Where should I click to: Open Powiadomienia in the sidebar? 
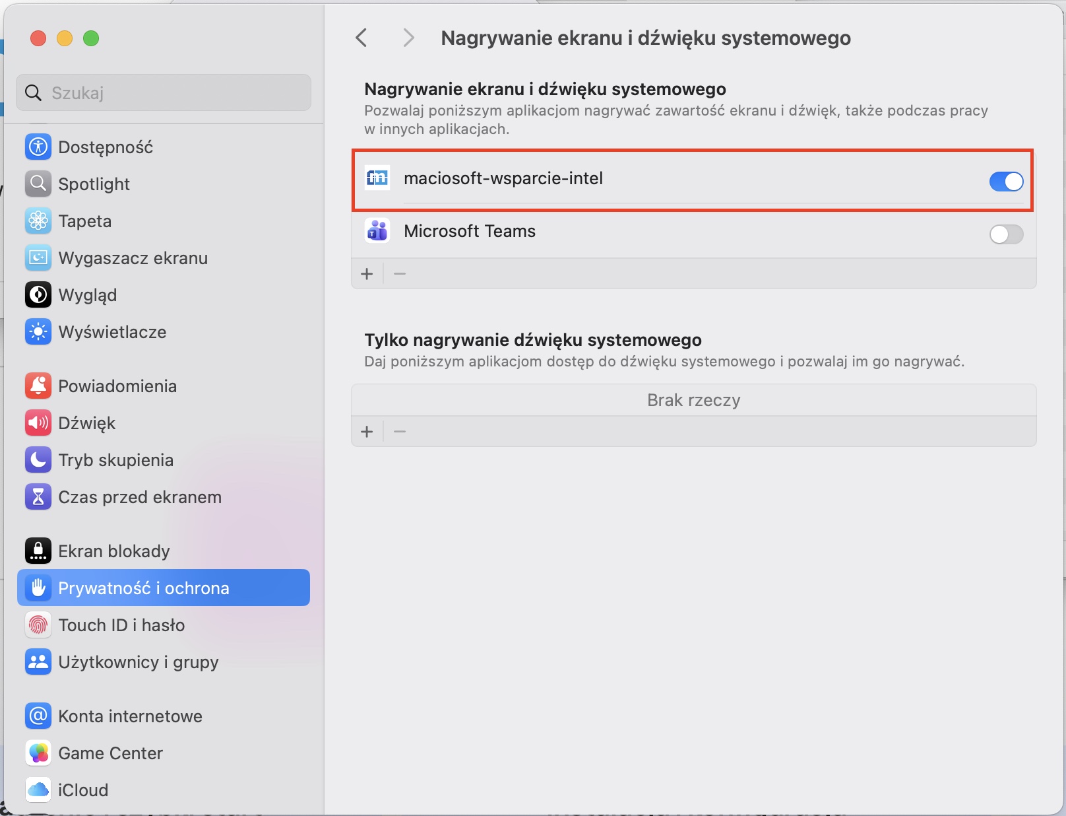click(x=117, y=386)
